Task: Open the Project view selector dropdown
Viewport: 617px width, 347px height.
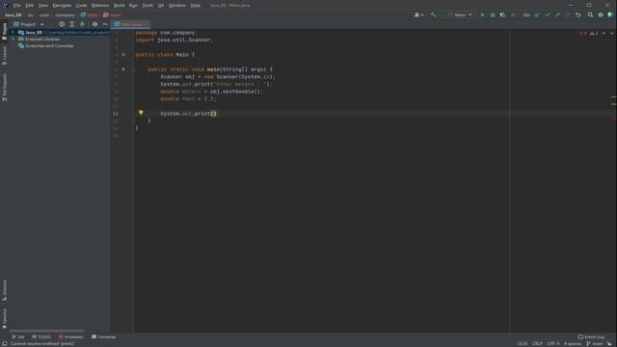Action: pyautogui.click(x=28, y=24)
